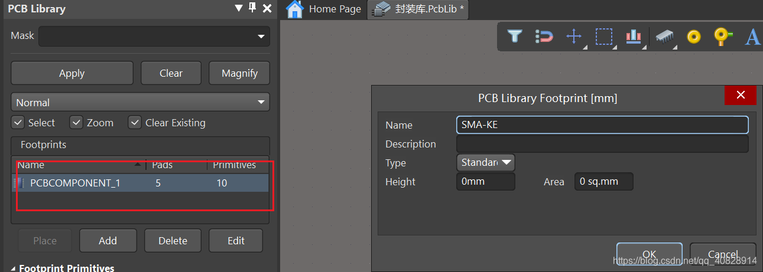The image size is (763, 272).
Task: Sort footprints by Name column
Action: click(x=79, y=165)
